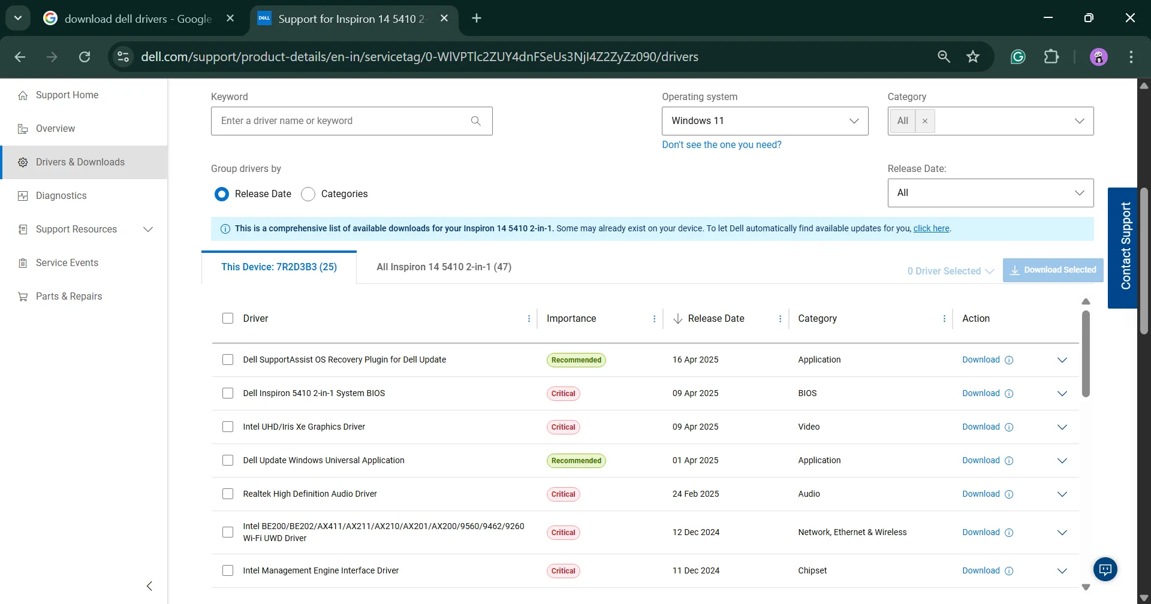Open browser zoom magnifier icon

point(944,57)
